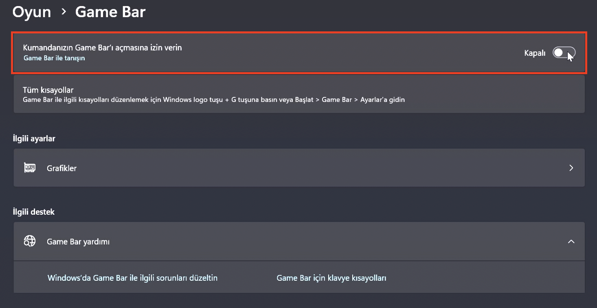Screen dimensions: 597x308
Task: Click the breadcrumb arrow after Oyun
Action: [64, 12]
